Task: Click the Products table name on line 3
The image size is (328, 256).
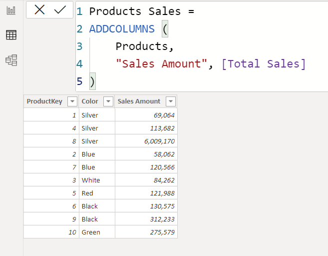Action: (142, 46)
